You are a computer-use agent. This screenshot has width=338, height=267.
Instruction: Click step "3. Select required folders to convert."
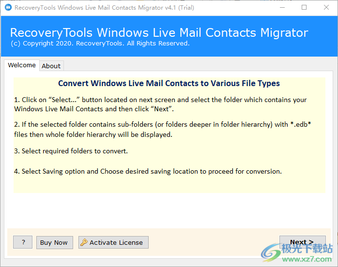click(x=71, y=151)
